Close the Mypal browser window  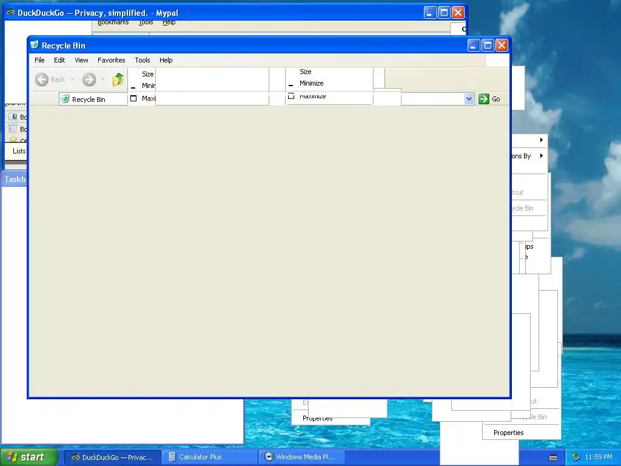tap(458, 13)
